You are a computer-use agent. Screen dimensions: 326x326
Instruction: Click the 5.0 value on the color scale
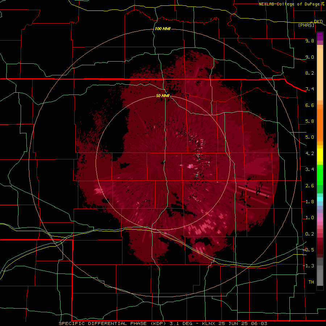[310, 137]
